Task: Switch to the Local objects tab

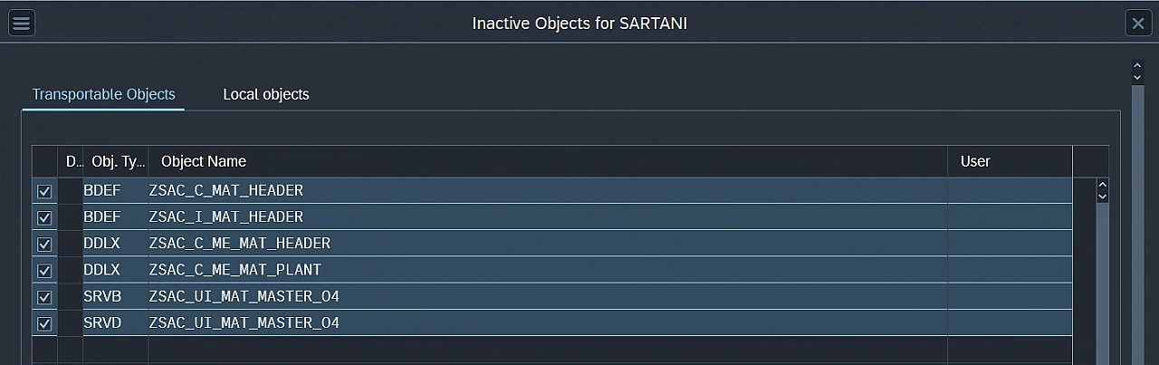Action: pyautogui.click(x=266, y=94)
